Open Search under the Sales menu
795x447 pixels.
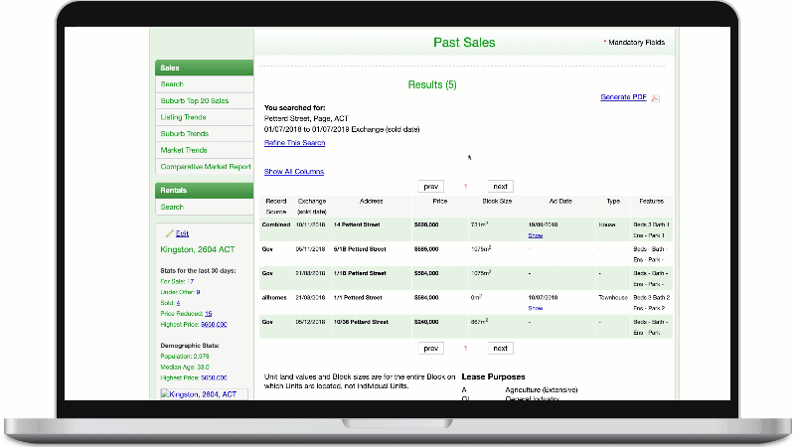click(x=172, y=84)
